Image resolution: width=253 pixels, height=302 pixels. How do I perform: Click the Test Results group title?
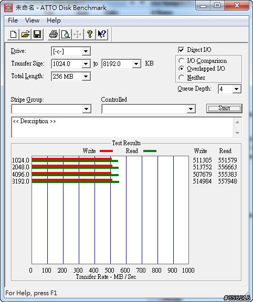(x=126, y=143)
